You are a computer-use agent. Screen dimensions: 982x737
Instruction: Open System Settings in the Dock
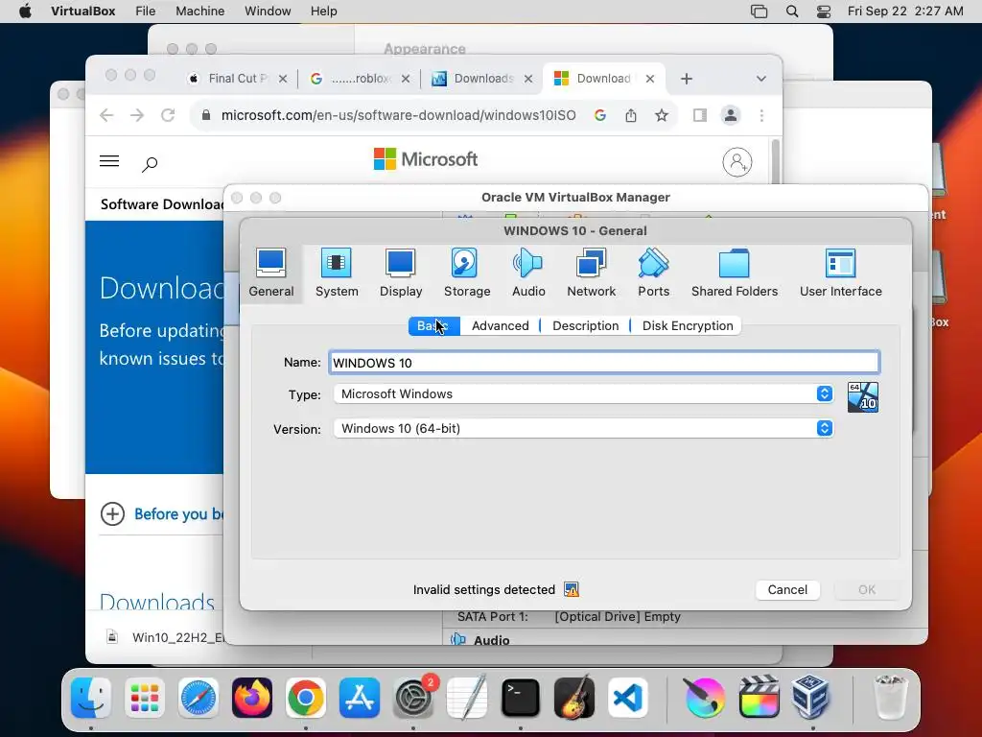click(413, 697)
